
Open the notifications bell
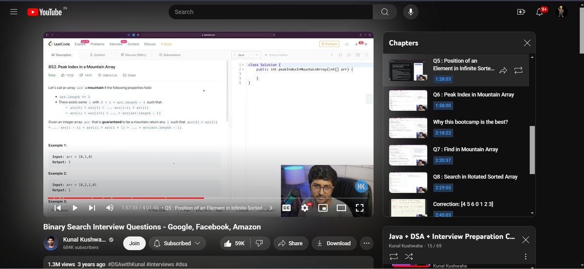click(540, 12)
